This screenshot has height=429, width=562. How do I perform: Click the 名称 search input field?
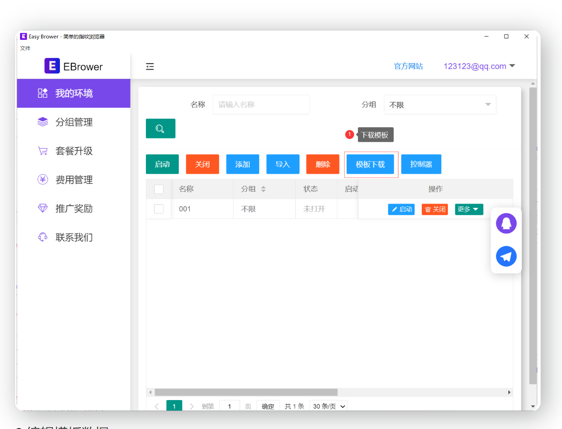pos(261,104)
